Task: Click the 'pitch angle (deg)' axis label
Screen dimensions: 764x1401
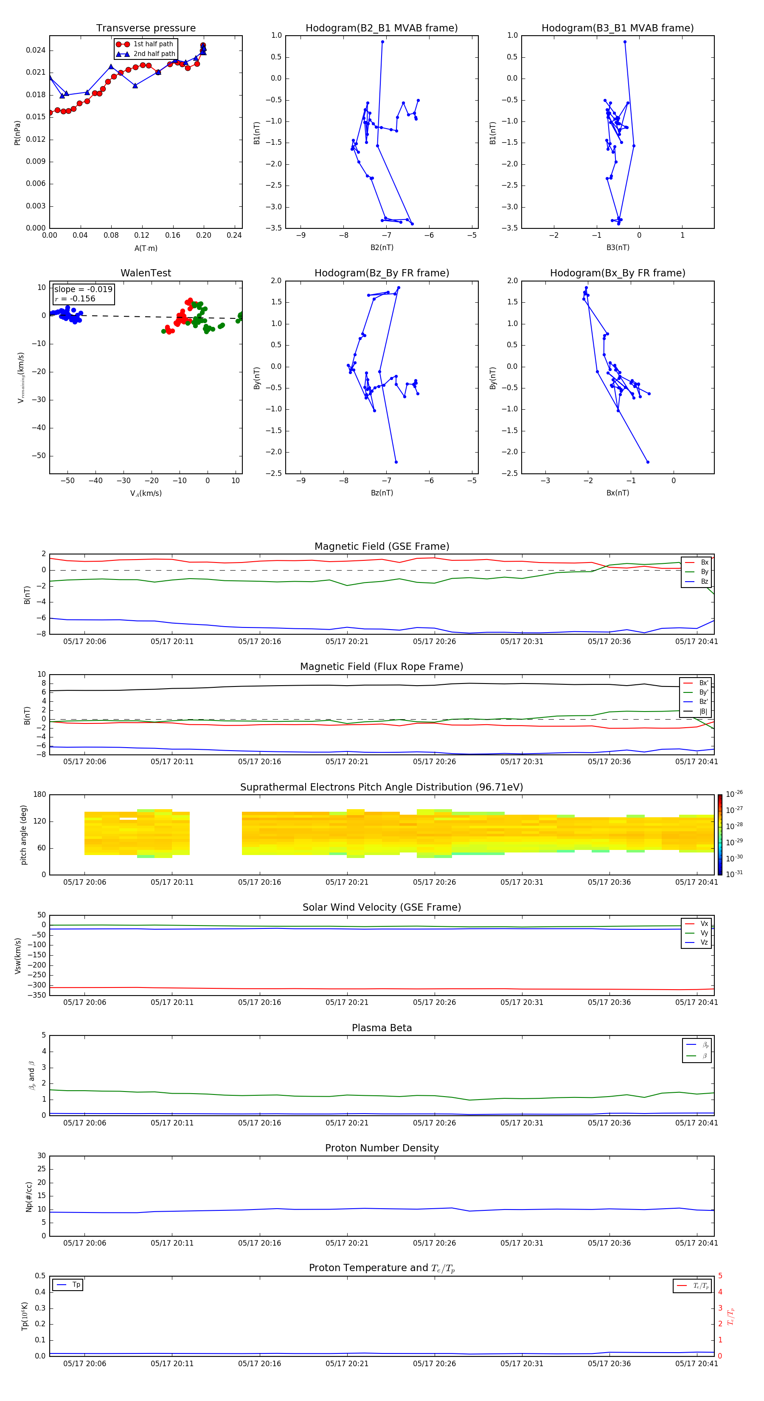Action: [x=23, y=835]
